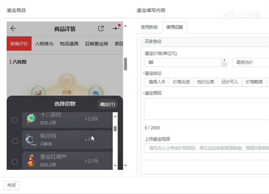Click the 十二辰符 token icon
Screen dimensions: 269x194
[31, 119]
